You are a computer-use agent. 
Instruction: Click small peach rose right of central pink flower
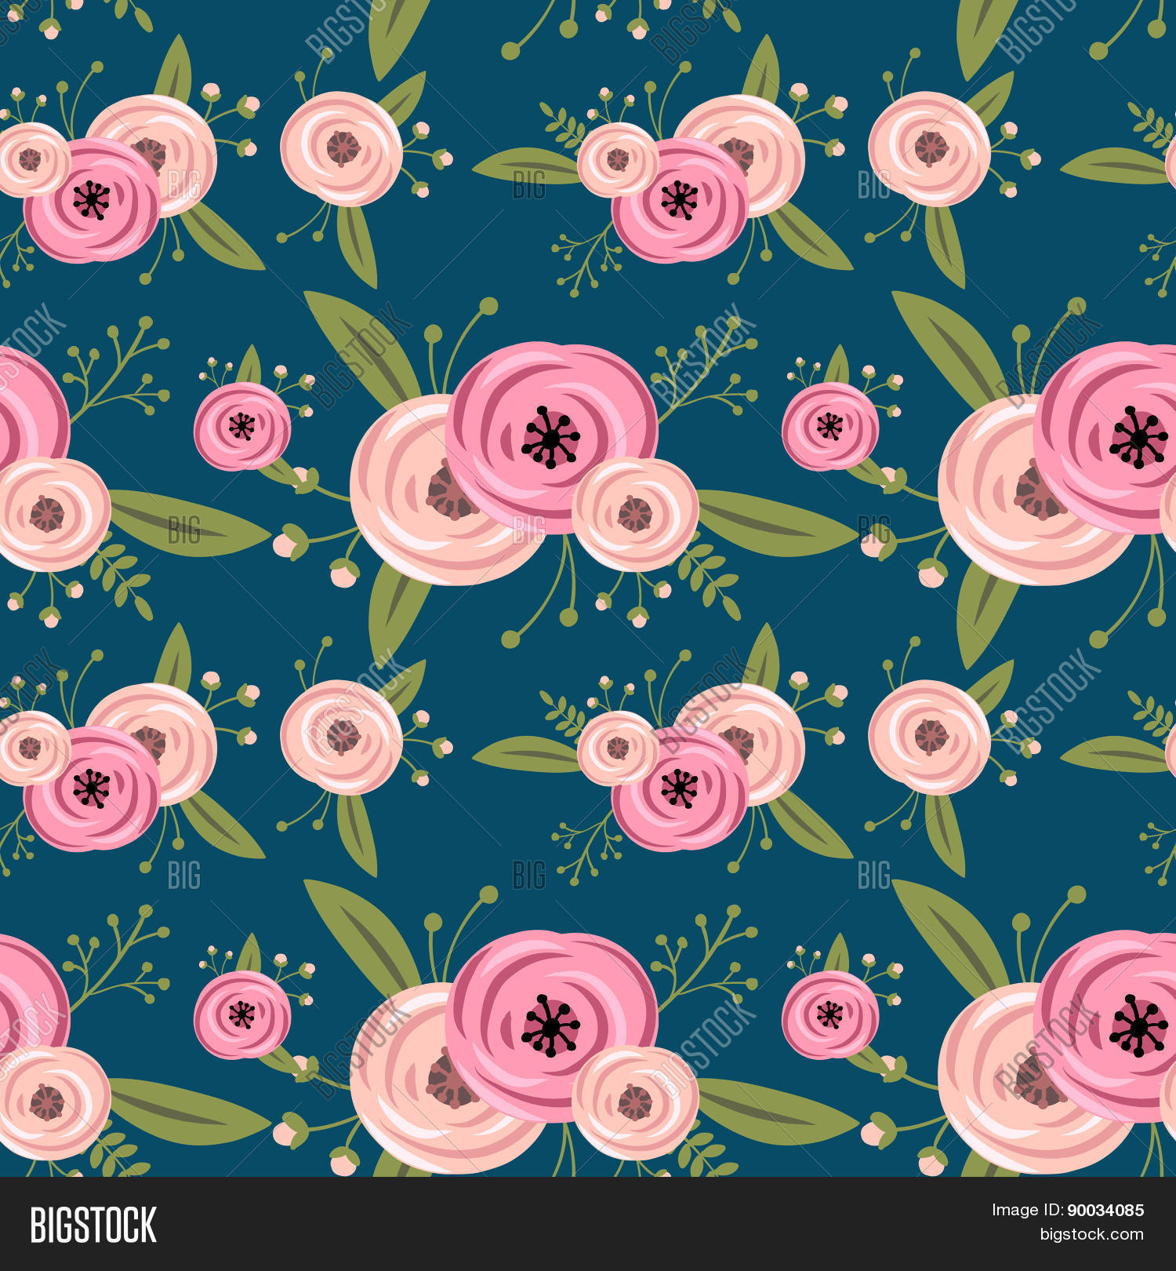click(x=635, y=514)
